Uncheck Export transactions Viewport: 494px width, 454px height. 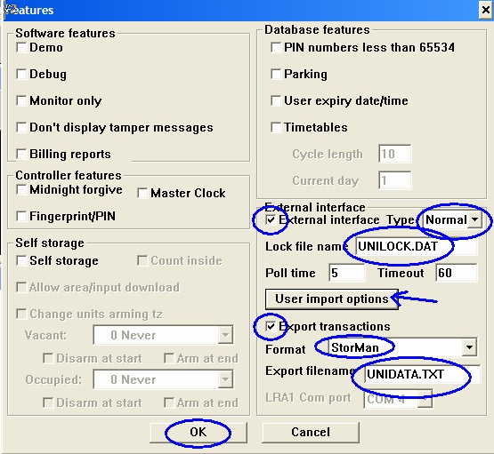271,327
